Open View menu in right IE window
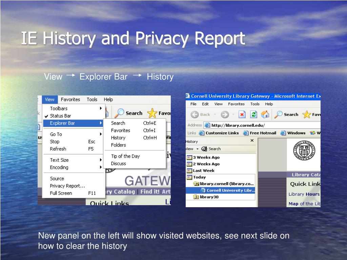Screen dimensions: 347x260 point(219,104)
